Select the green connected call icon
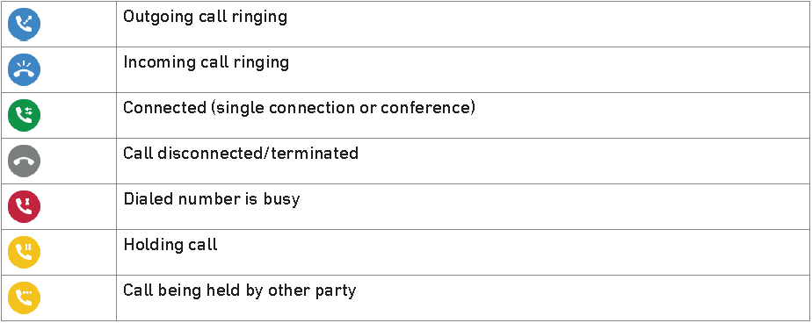Screen dimensions: 812x323 pos(24,115)
